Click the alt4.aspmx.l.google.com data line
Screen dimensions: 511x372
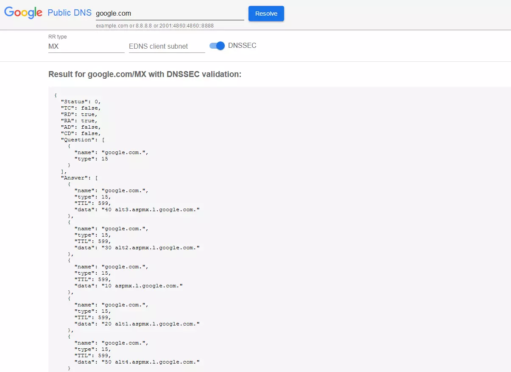point(137,362)
